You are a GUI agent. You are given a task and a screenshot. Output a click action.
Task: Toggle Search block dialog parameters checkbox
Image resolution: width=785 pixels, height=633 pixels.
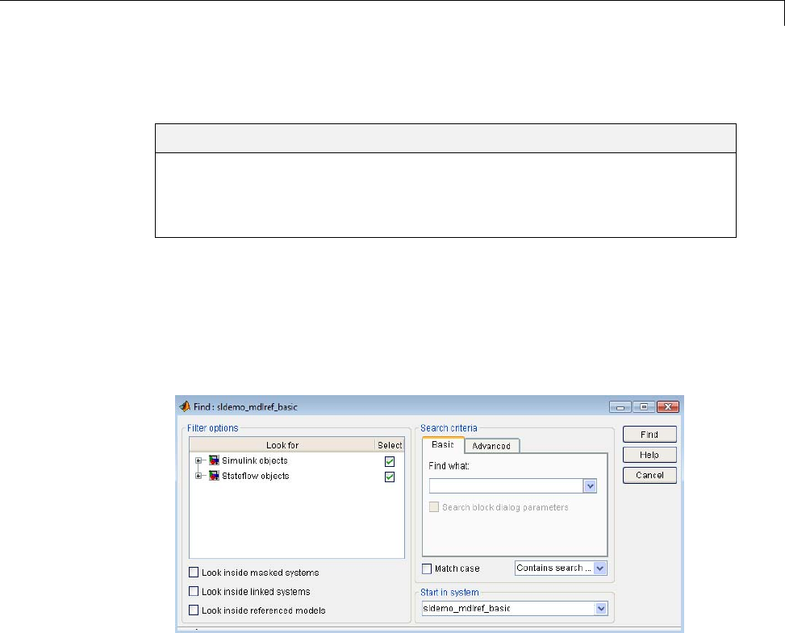(434, 507)
